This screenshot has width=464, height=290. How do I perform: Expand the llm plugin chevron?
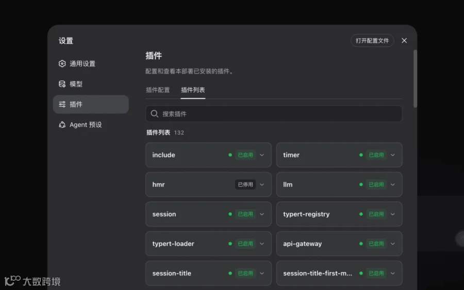393,184
